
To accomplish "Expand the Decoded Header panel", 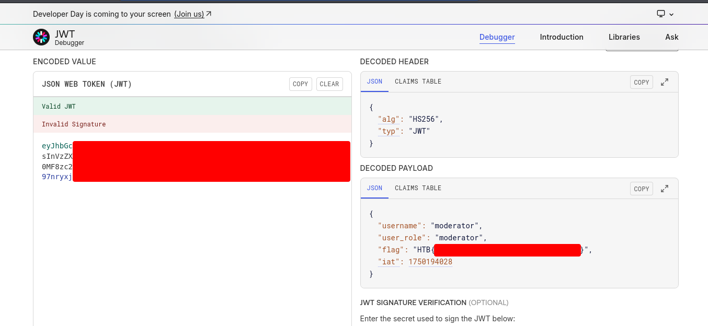I will tap(665, 82).
